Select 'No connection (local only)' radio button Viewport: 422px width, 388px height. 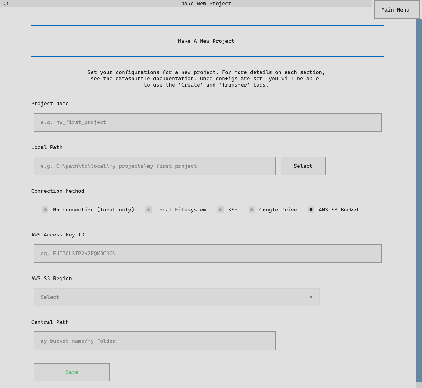[x=46, y=210]
